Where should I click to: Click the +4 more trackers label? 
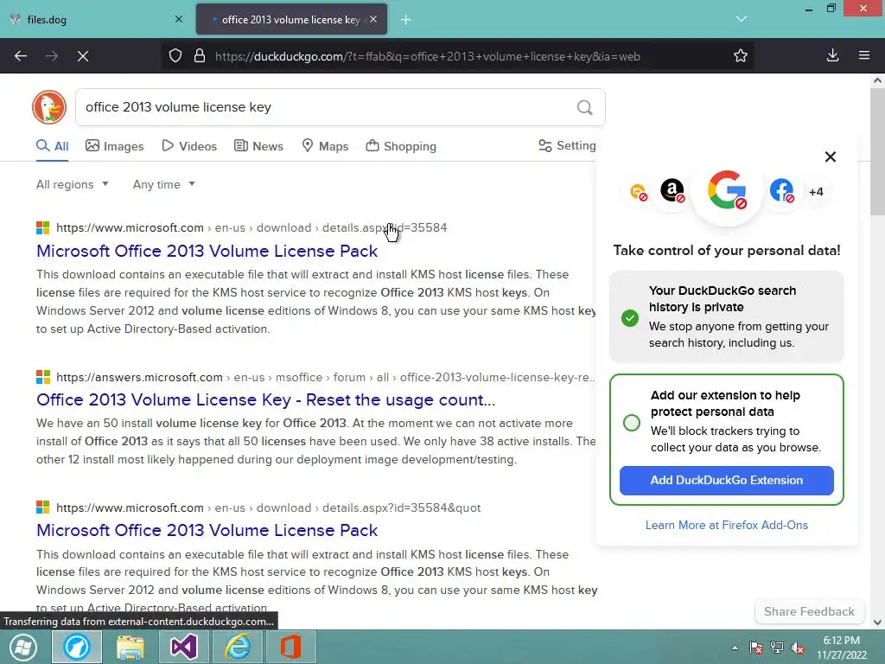816,191
